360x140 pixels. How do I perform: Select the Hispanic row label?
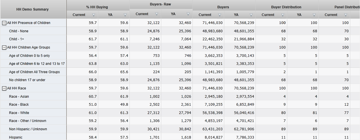[15, 137]
